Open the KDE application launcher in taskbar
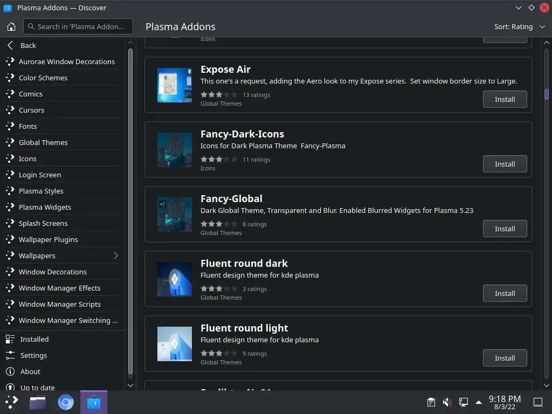 [x=12, y=402]
